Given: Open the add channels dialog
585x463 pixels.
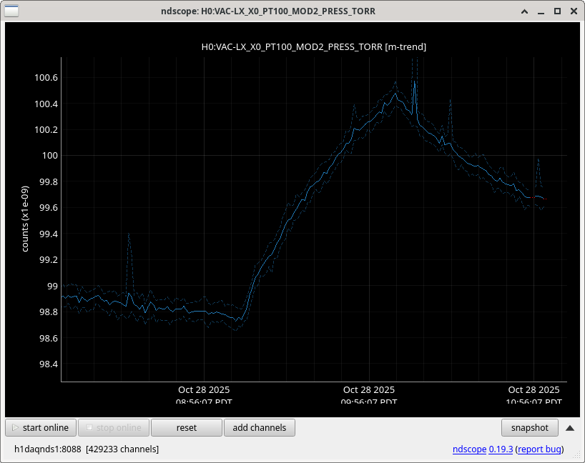Looking at the screenshot, I should click(259, 428).
